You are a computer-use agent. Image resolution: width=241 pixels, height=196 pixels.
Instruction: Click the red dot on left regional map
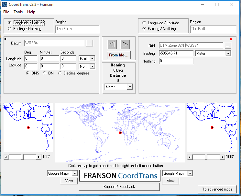coord(28,128)
